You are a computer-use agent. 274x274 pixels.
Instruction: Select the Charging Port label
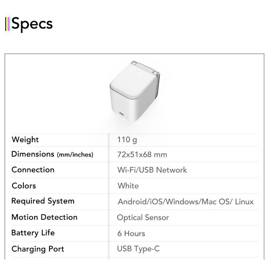point(38,249)
